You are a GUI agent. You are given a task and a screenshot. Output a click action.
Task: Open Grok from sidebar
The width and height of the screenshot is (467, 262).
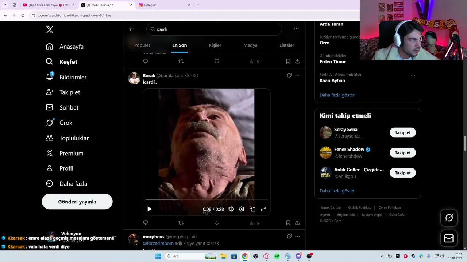59,123
